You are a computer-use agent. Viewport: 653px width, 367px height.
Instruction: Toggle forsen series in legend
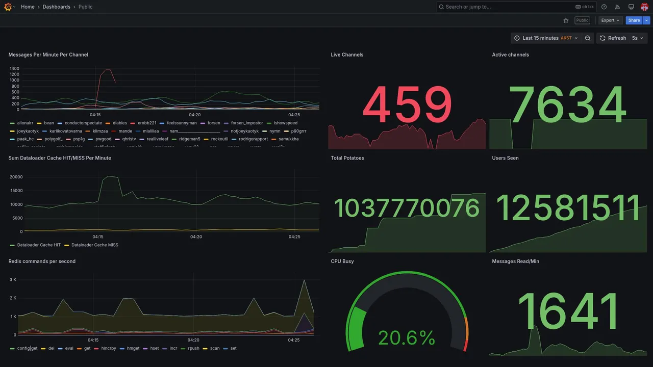(x=214, y=123)
